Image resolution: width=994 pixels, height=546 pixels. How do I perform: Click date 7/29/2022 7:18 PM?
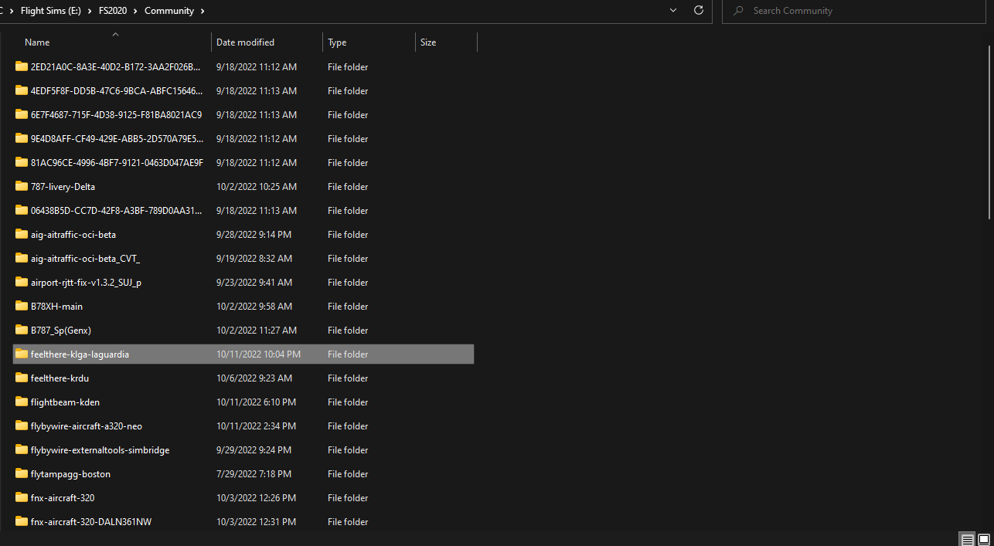[254, 473]
